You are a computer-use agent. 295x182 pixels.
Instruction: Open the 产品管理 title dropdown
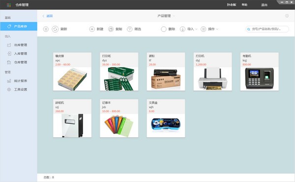point(166,16)
